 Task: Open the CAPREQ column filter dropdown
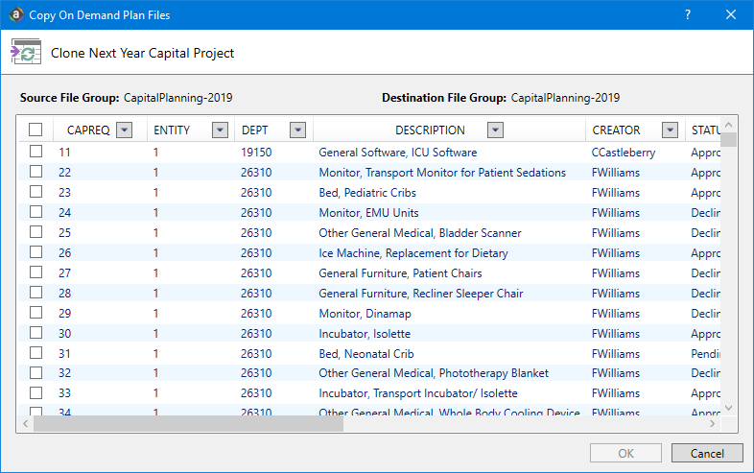point(124,130)
